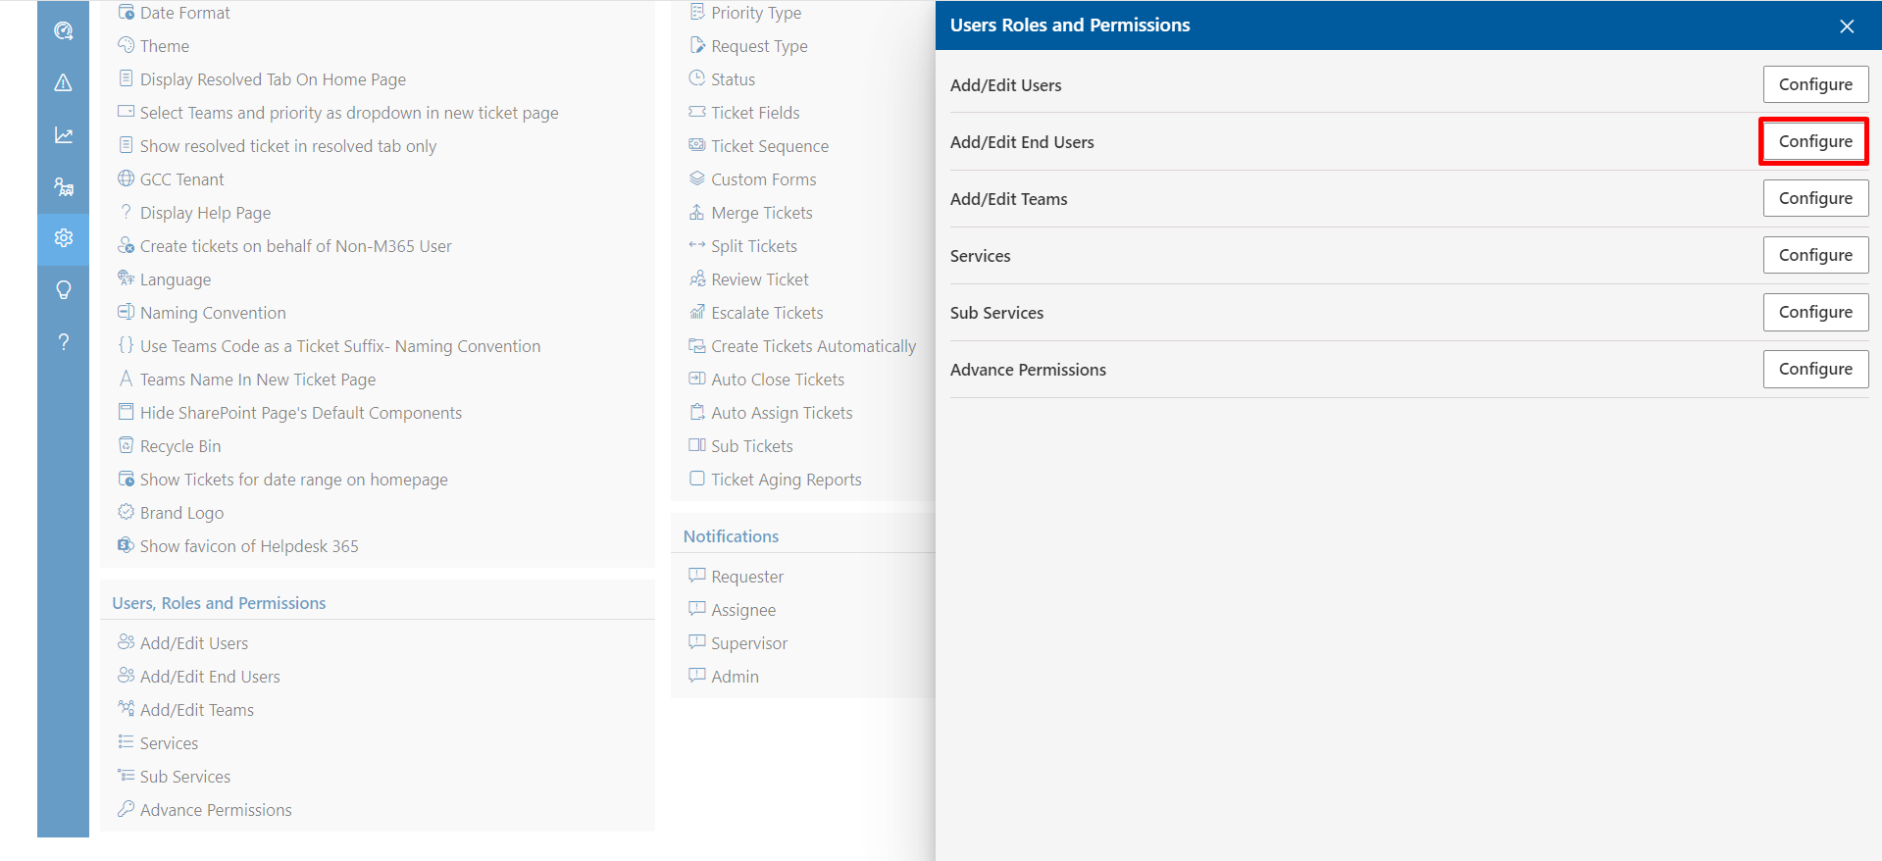Open Select Teams and priority as dropdown setting
Viewport: 1882px width, 861px height.
coord(349,113)
